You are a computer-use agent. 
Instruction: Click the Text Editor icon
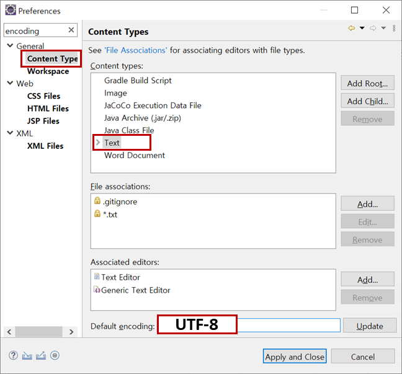97,276
